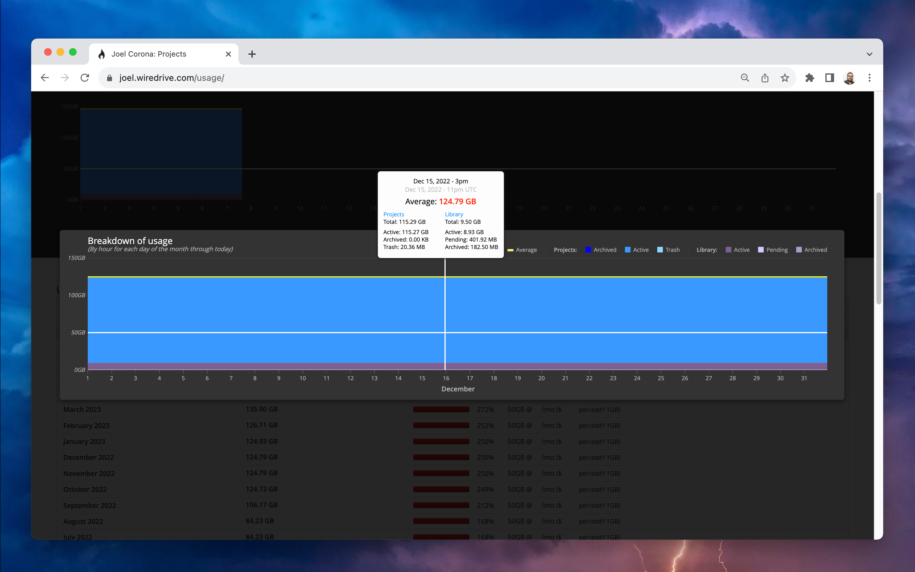
Task: Open the Chrome three-dot menu
Action: tap(870, 77)
